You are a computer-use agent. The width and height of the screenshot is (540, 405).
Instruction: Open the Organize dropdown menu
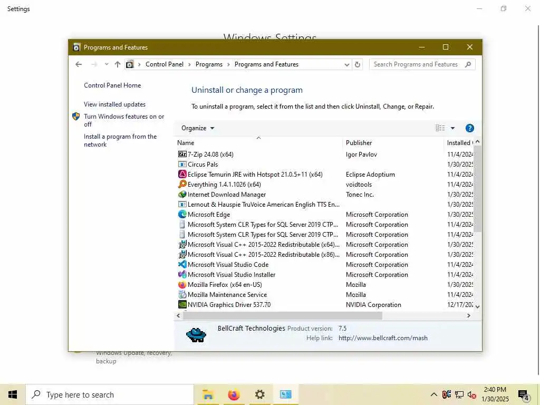pos(198,128)
